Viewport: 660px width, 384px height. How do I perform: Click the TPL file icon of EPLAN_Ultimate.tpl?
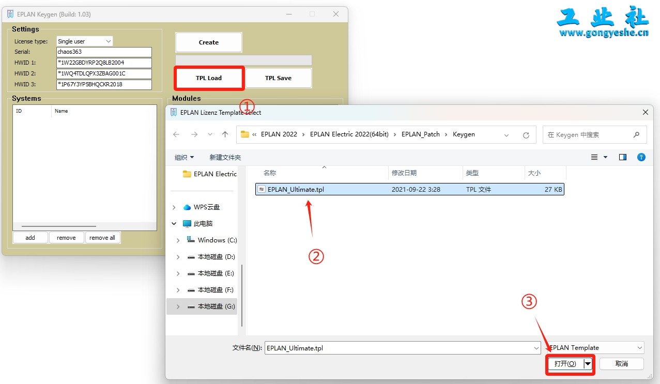pyautogui.click(x=262, y=190)
